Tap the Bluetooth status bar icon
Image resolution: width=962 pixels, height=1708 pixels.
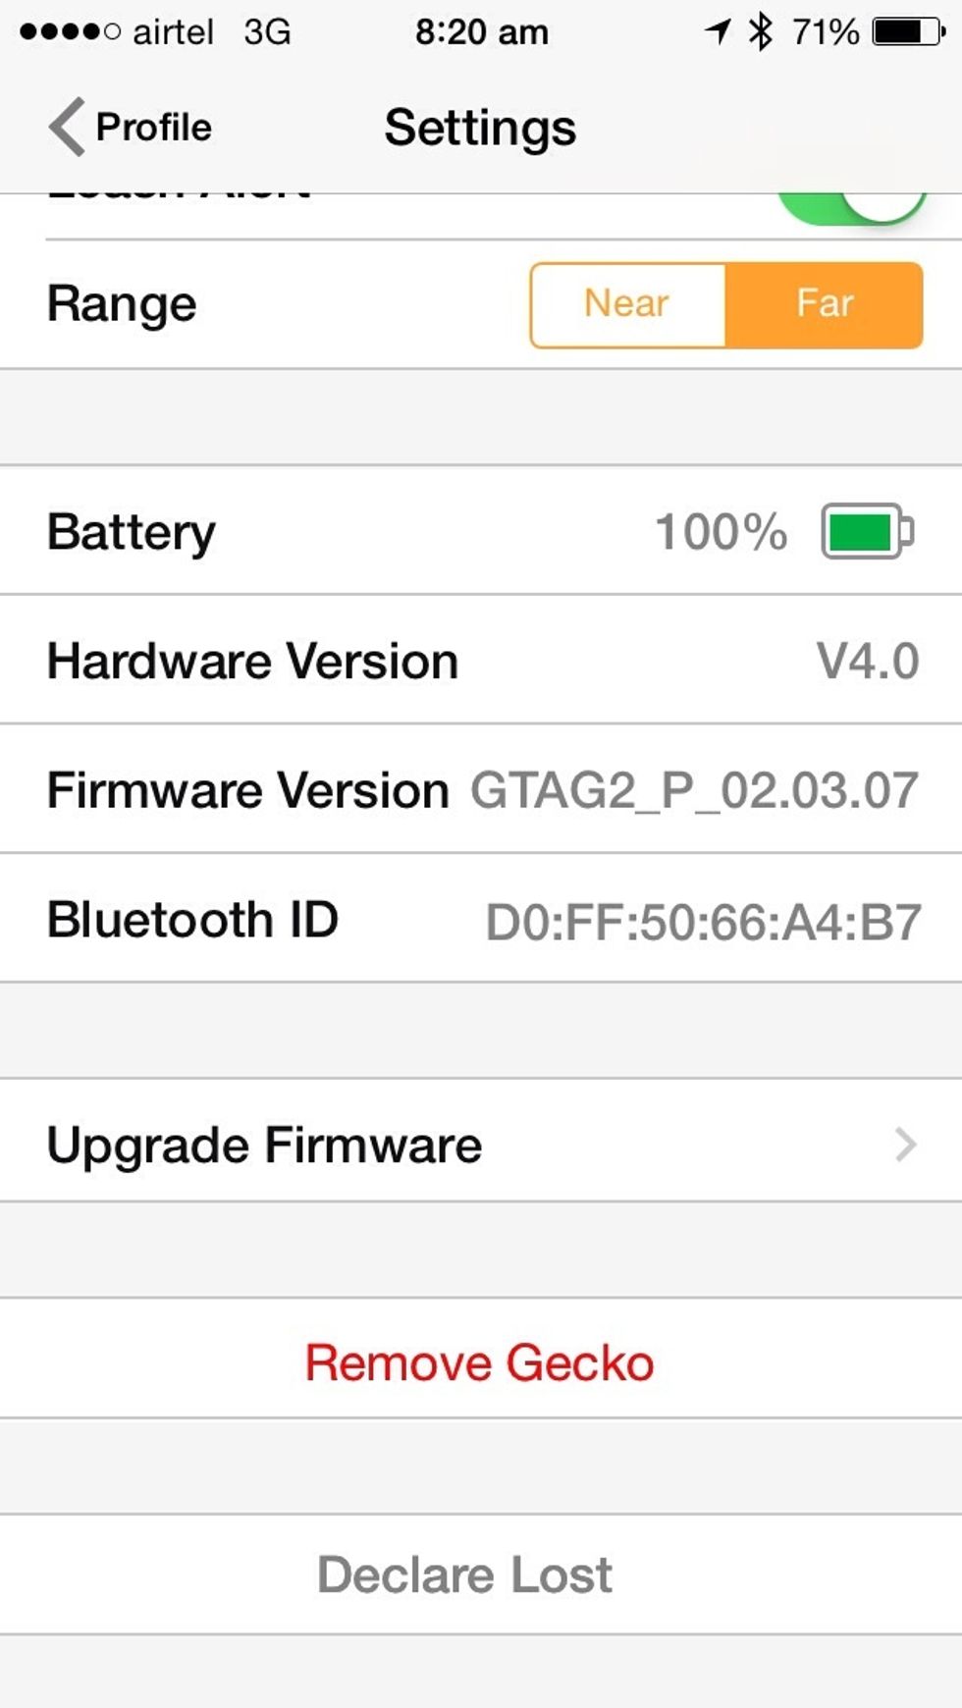click(x=761, y=31)
